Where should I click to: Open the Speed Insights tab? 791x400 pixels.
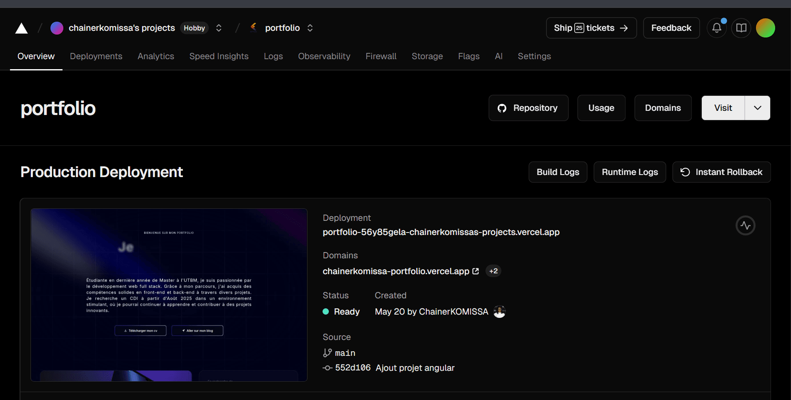pos(219,56)
